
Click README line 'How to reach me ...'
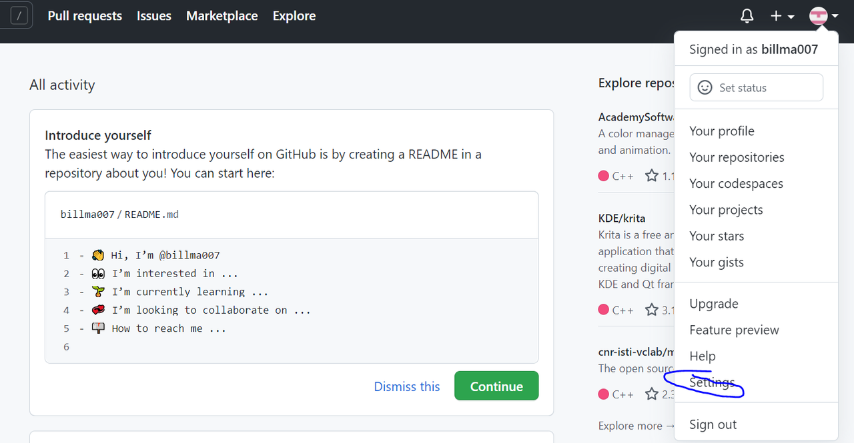tap(169, 328)
